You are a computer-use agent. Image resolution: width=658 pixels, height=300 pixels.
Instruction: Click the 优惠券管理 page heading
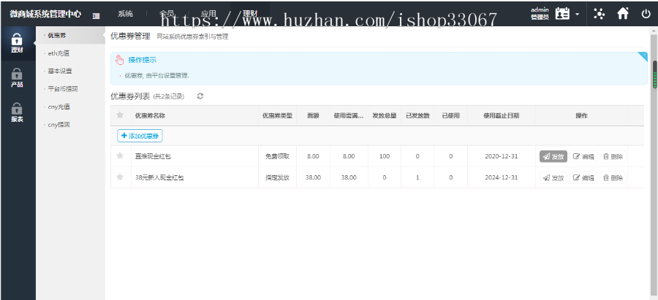(x=130, y=36)
